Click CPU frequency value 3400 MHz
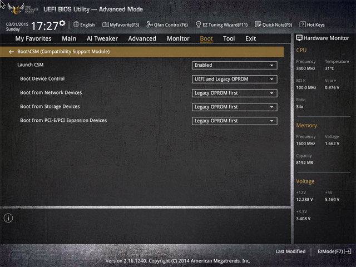Screen dimensions: 356x267 click(305, 68)
